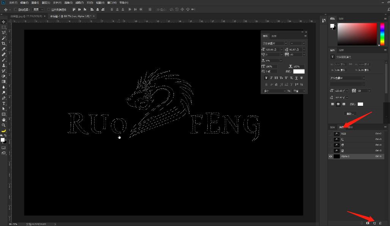390x226 pixels.
Task: Select the Magic Wand tool
Action: 3,38
